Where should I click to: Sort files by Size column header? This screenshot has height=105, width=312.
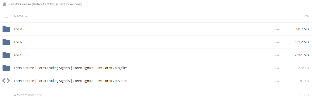click(x=306, y=16)
